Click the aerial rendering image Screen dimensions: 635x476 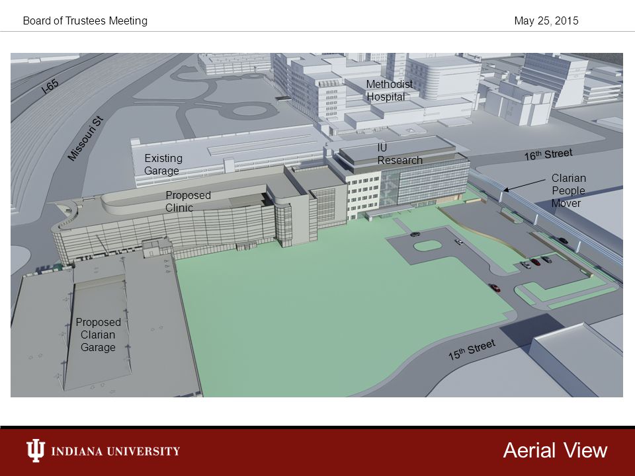coord(317,225)
